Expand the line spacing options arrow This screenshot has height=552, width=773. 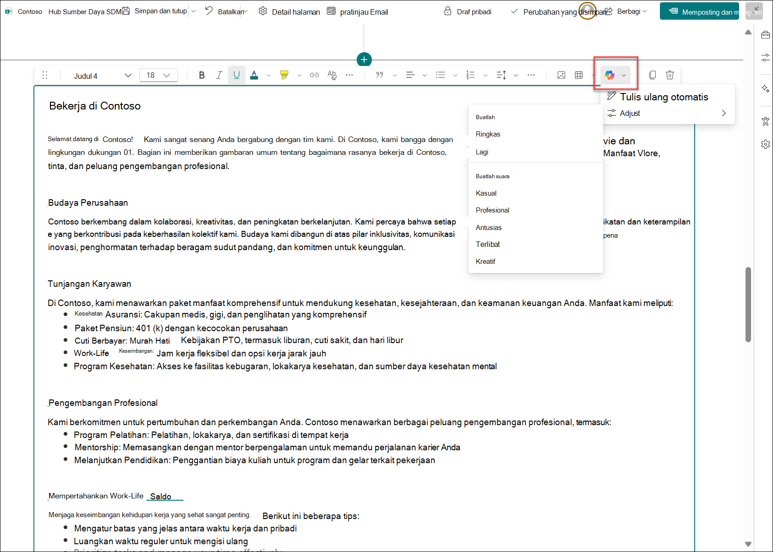click(x=516, y=75)
